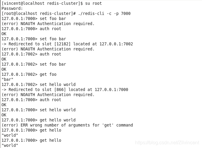This screenshot has width=202, height=148.
Task: Click the 'get foo' command
Action: point(48,74)
